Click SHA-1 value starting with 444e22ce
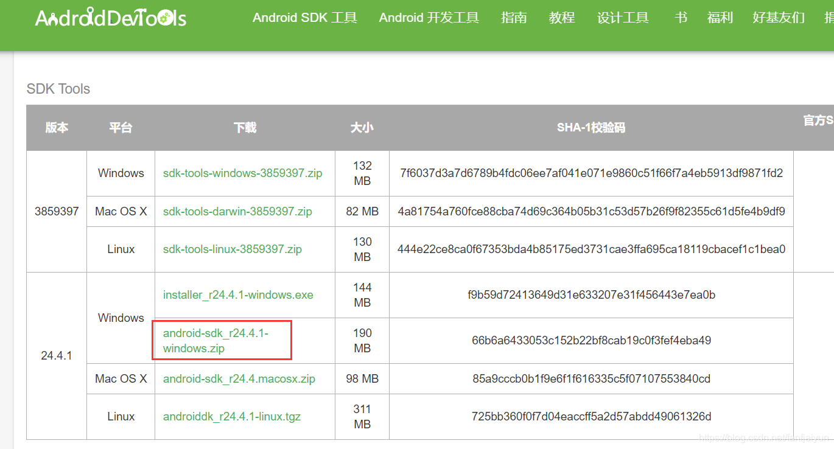This screenshot has width=834, height=449. (x=591, y=249)
